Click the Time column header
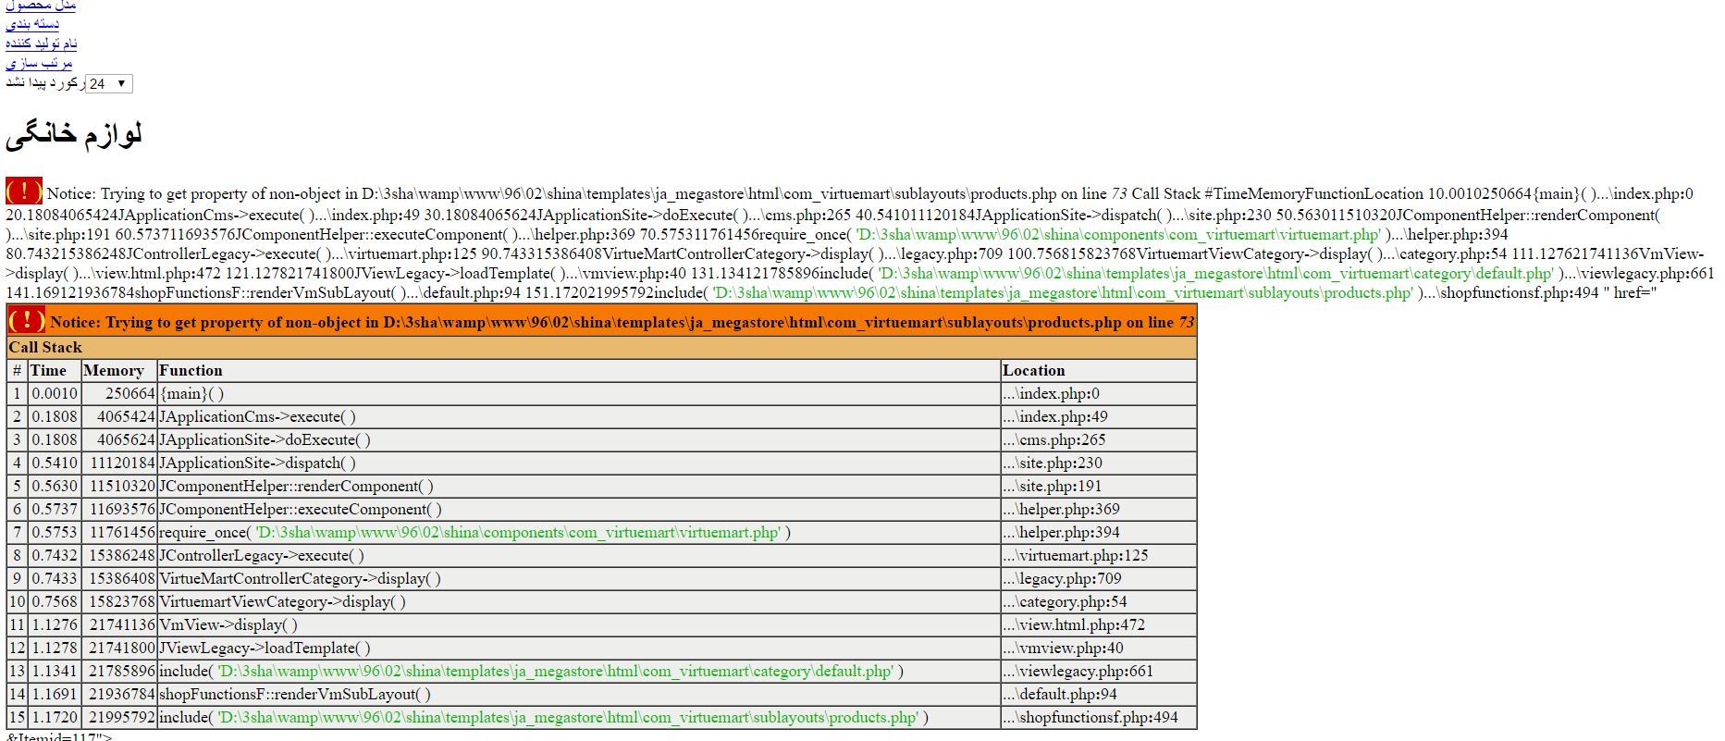The image size is (1725, 741). 54,370
